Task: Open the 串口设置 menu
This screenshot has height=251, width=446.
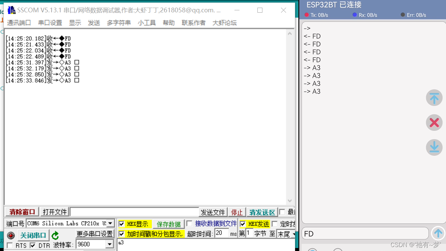Action: 50,23
